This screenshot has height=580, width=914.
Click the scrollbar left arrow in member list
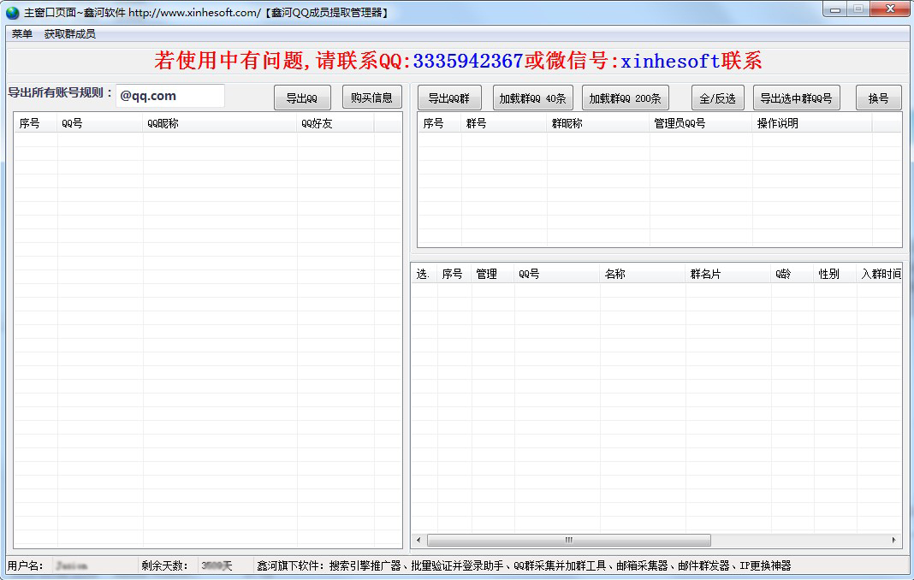click(418, 541)
